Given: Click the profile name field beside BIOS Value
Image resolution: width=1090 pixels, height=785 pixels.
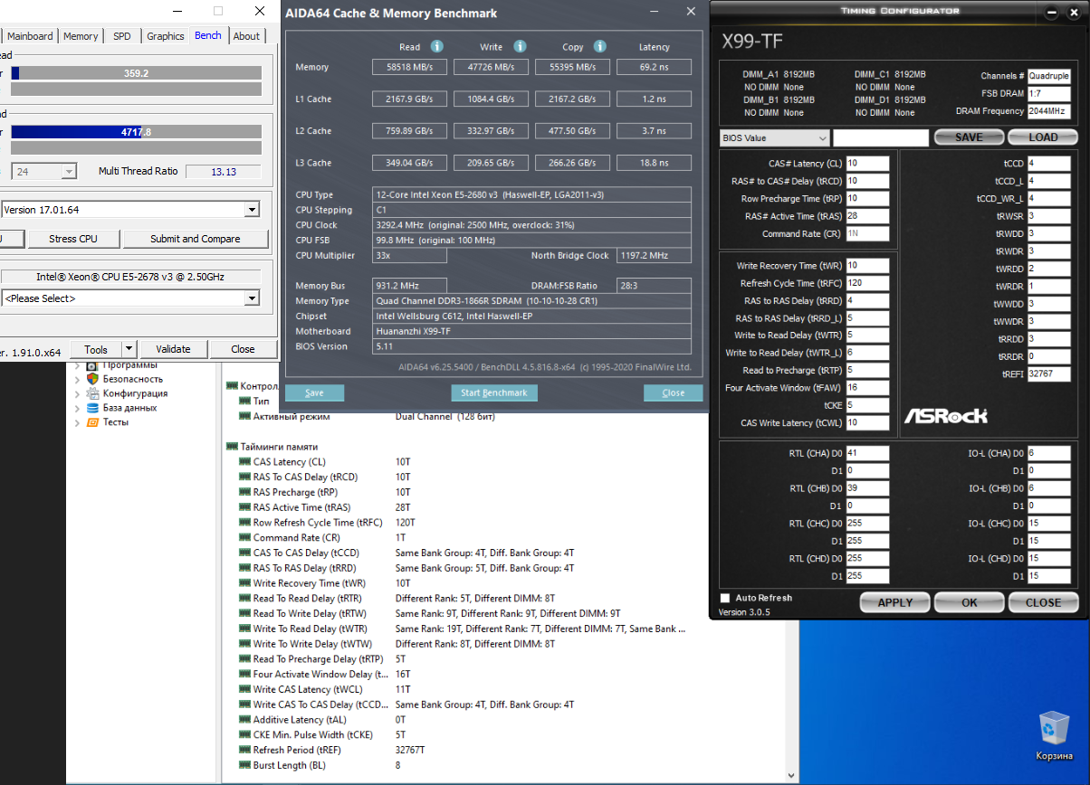Looking at the screenshot, I should (881, 137).
